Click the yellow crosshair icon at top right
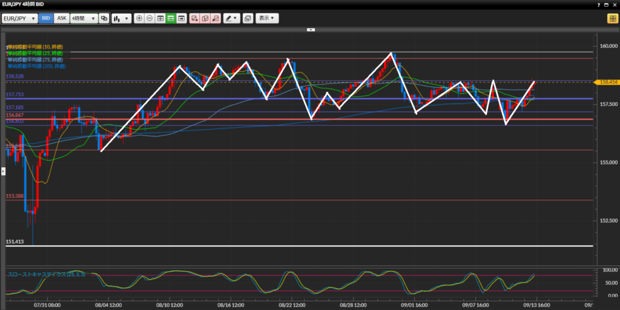 click(x=612, y=18)
